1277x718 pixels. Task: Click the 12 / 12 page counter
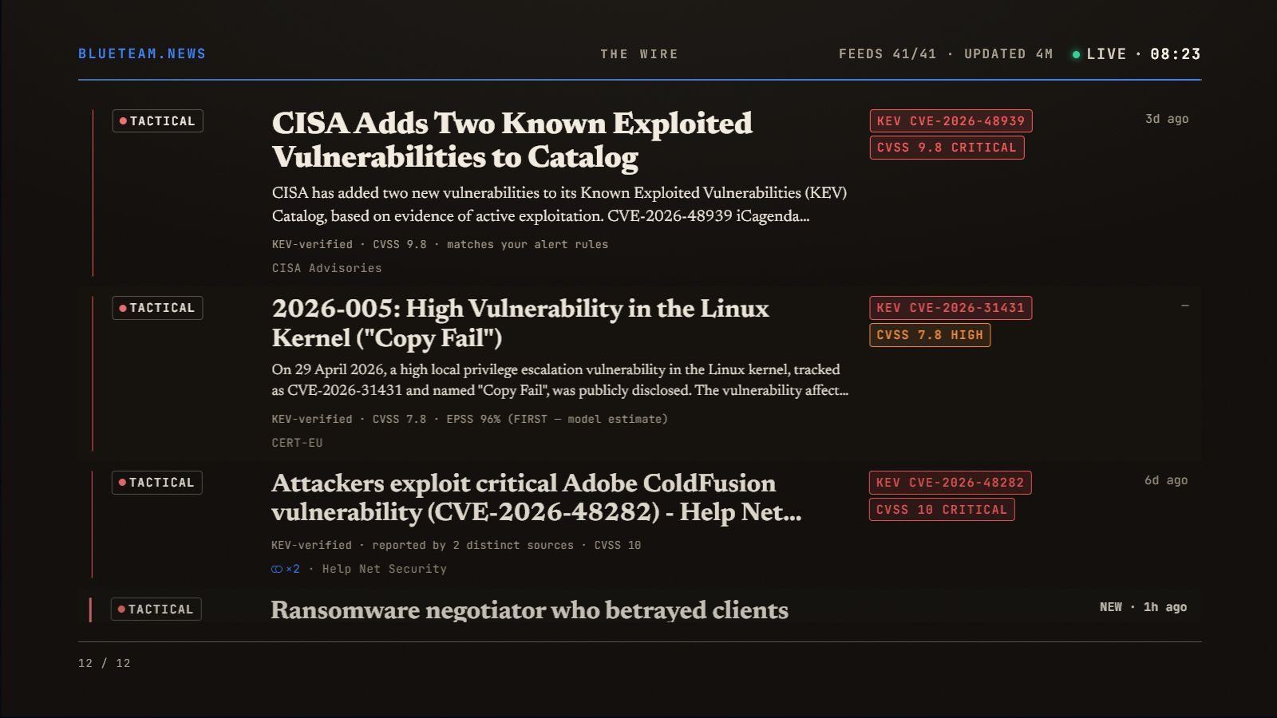pos(105,663)
